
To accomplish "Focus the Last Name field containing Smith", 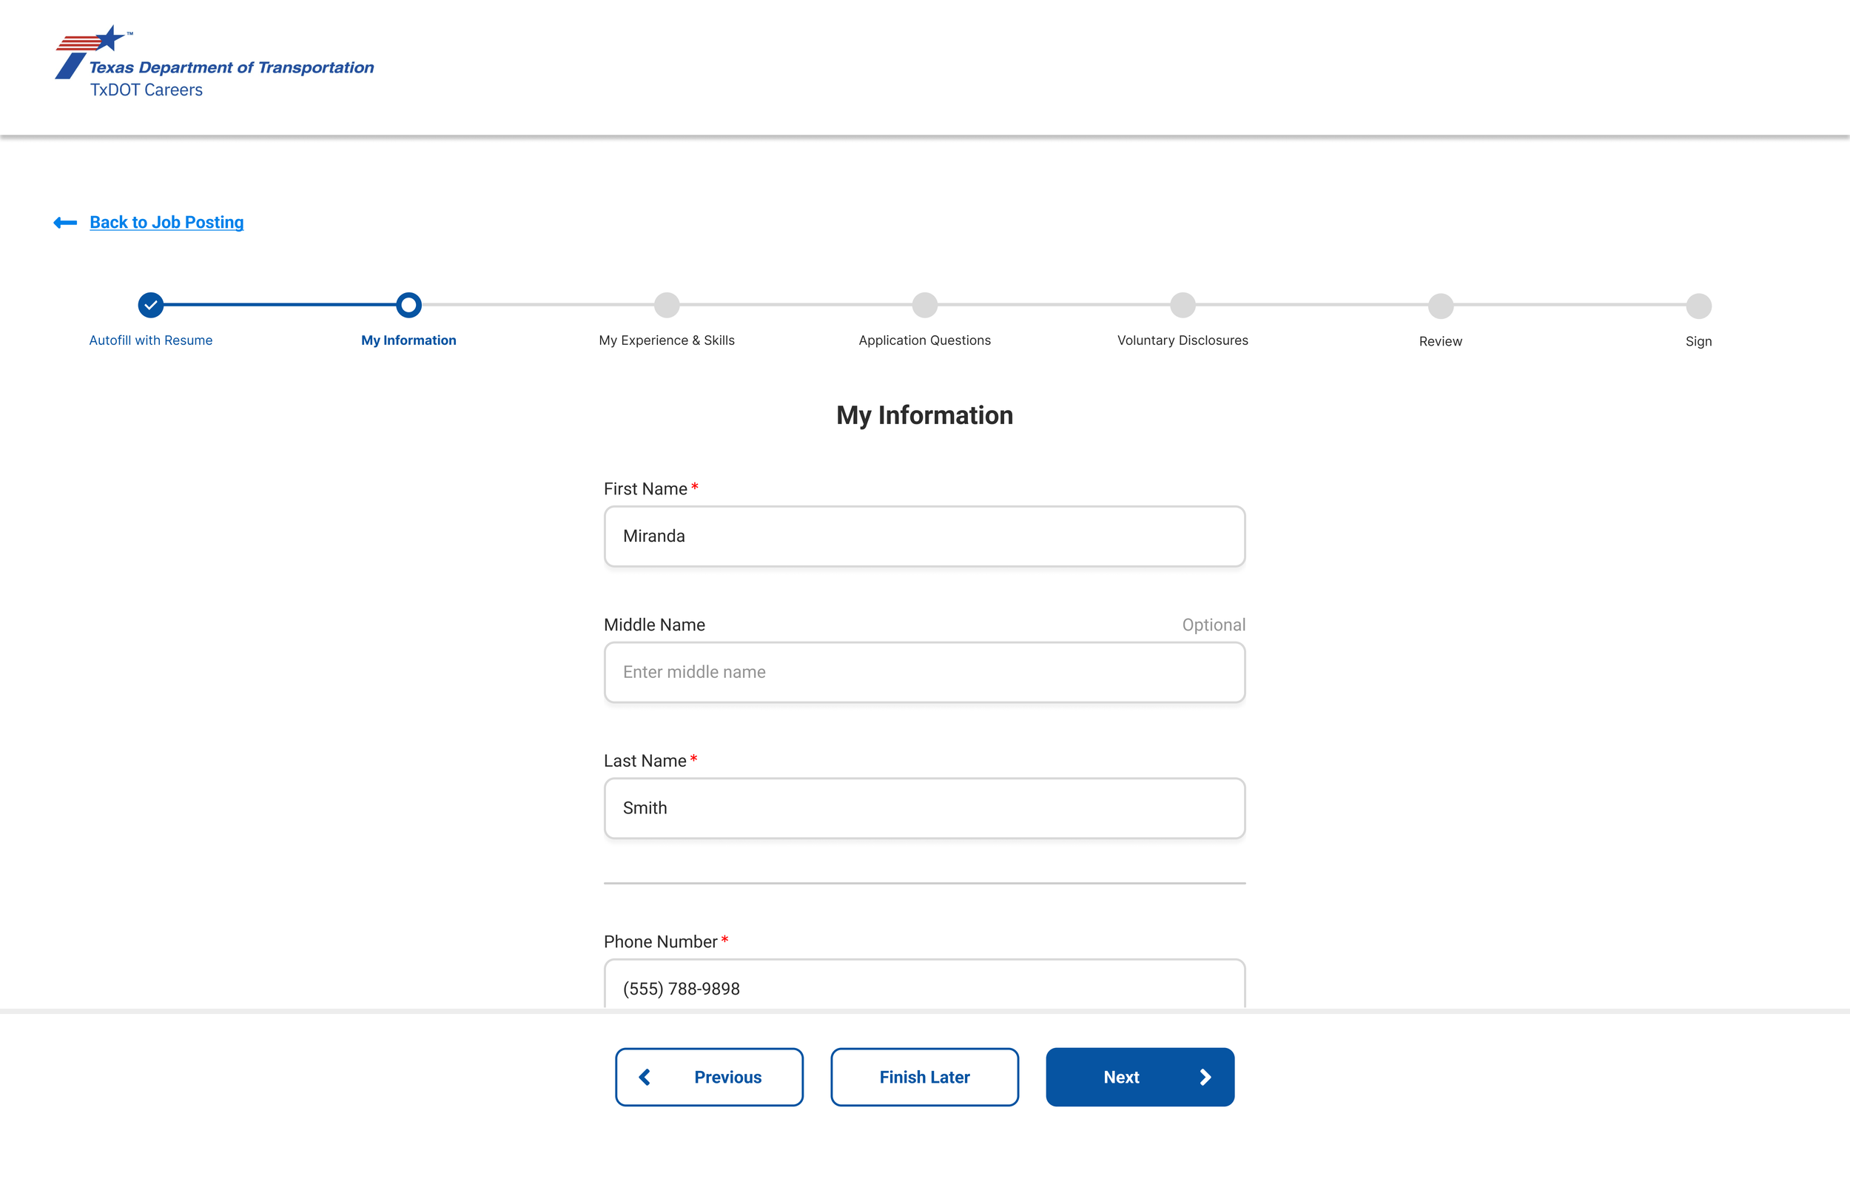I will pos(924,807).
